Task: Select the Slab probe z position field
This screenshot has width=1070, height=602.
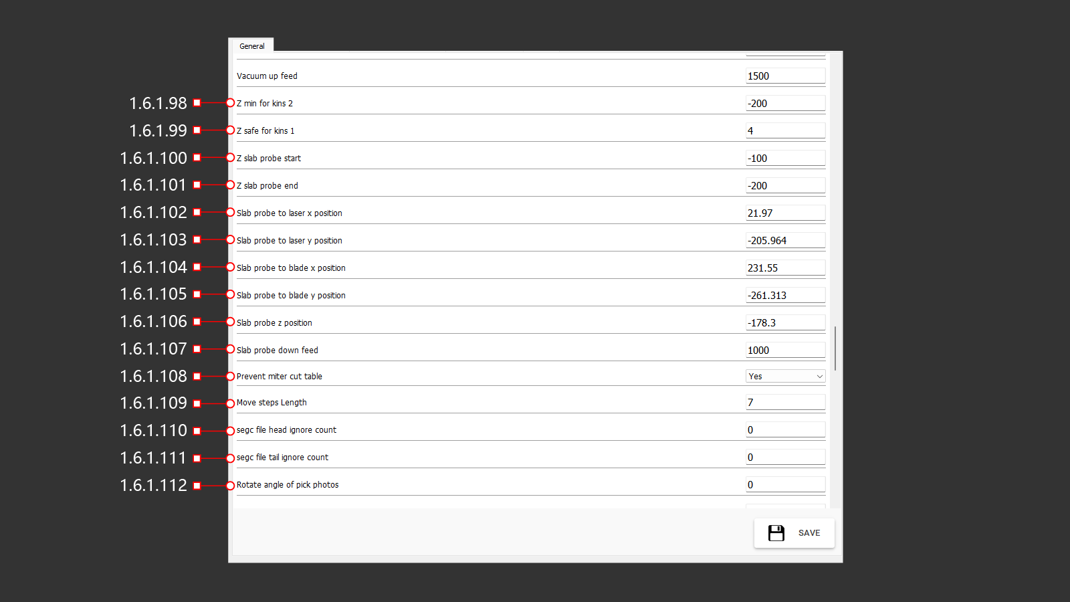Action: pos(785,323)
